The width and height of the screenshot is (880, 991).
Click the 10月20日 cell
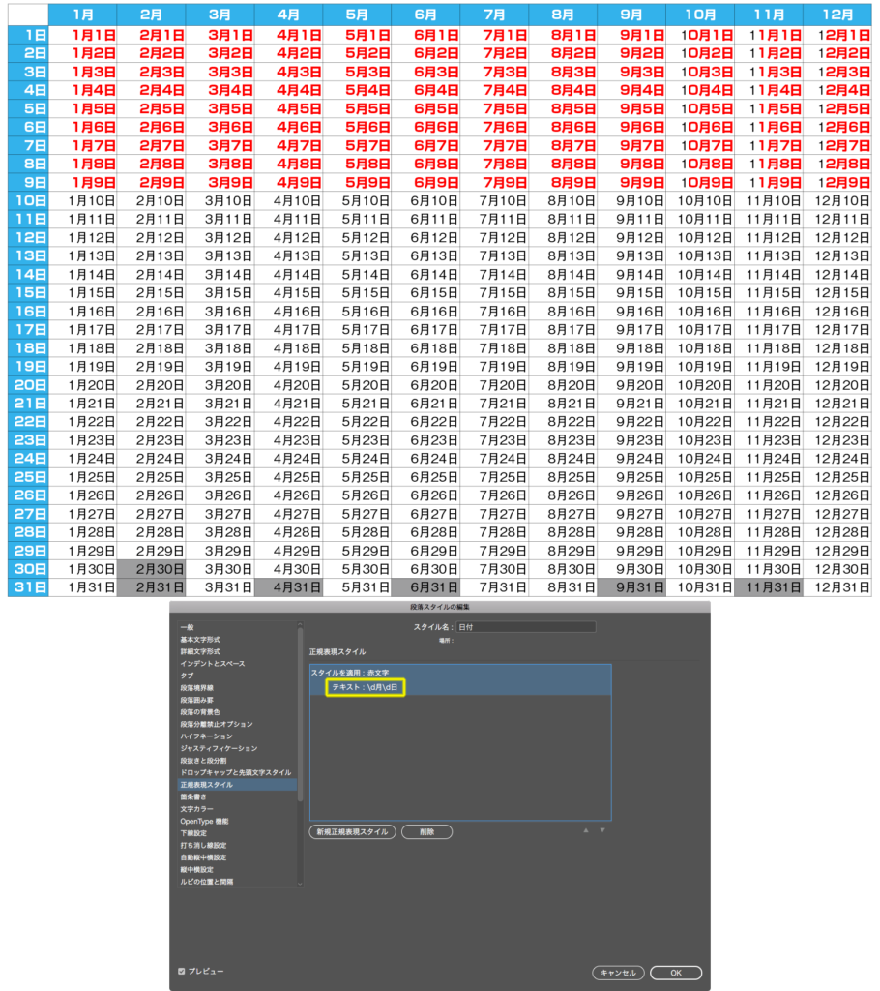click(x=700, y=385)
